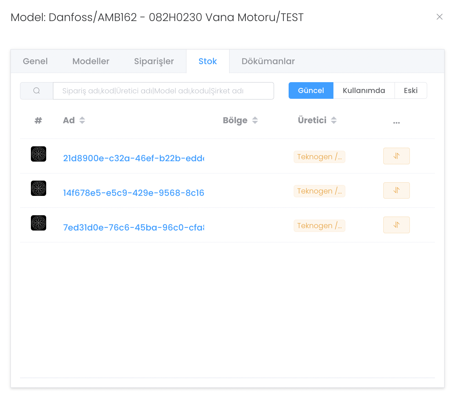Viewport: 455px width, 404px height.
Task: Sort table by Üretici column
Action: [x=334, y=120]
